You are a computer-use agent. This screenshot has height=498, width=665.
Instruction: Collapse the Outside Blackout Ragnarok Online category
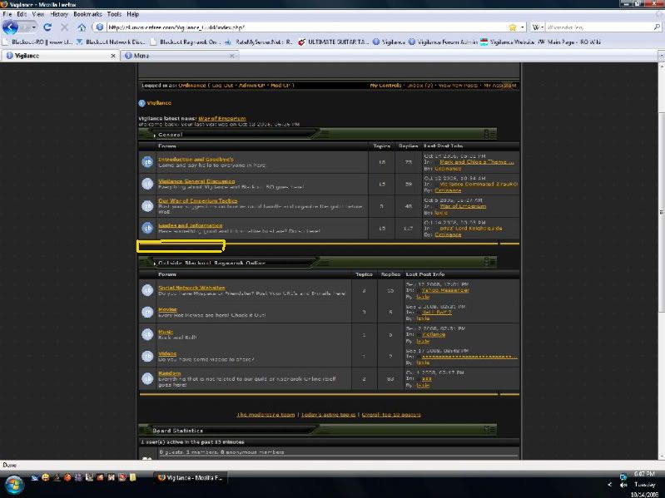pyautogui.click(x=489, y=262)
